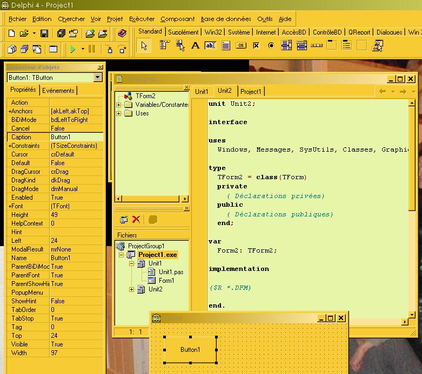Image resolution: width=422 pixels, height=374 pixels.
Task: Click the View Unit toolbar icon
Action: [12, 49]
